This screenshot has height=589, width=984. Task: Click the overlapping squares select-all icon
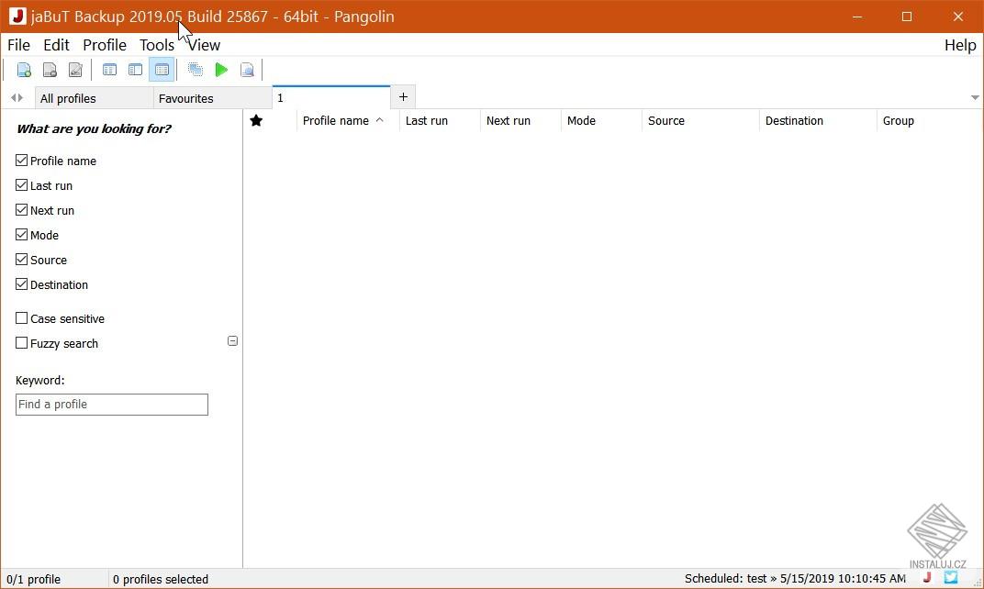point(196,70)
